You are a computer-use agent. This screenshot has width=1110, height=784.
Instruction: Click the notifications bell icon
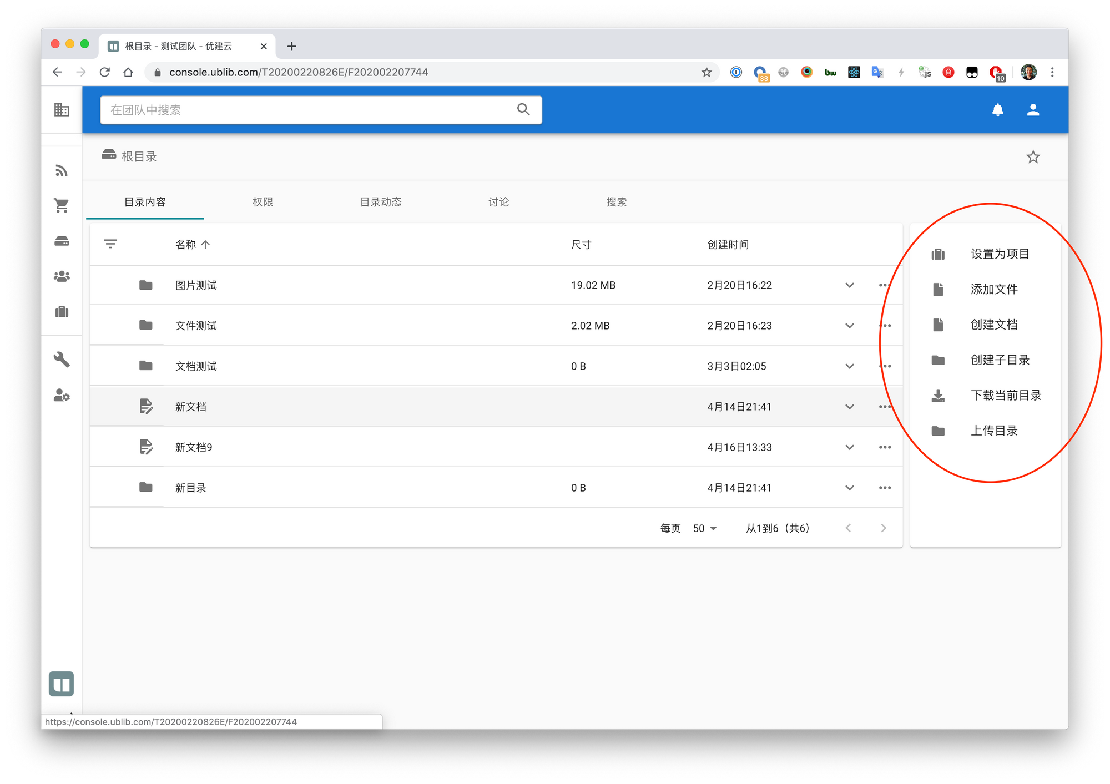click(997, 110)
